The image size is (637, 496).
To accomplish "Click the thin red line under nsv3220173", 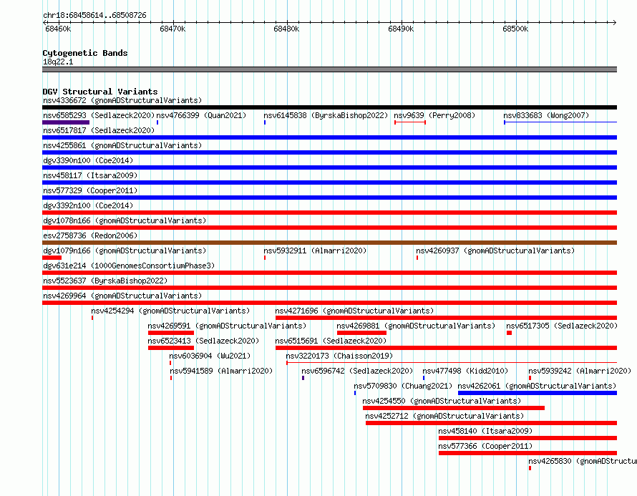I will tap(452, 363).
